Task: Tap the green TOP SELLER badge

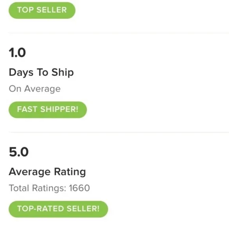Action: [x=42, y=10]
